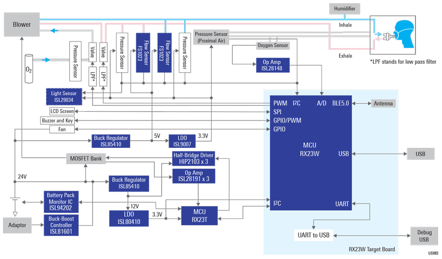The height and width of the screenshot is (259, 442).
Task: Click the LDO ISL9007 block
Action: pos(182,141)
